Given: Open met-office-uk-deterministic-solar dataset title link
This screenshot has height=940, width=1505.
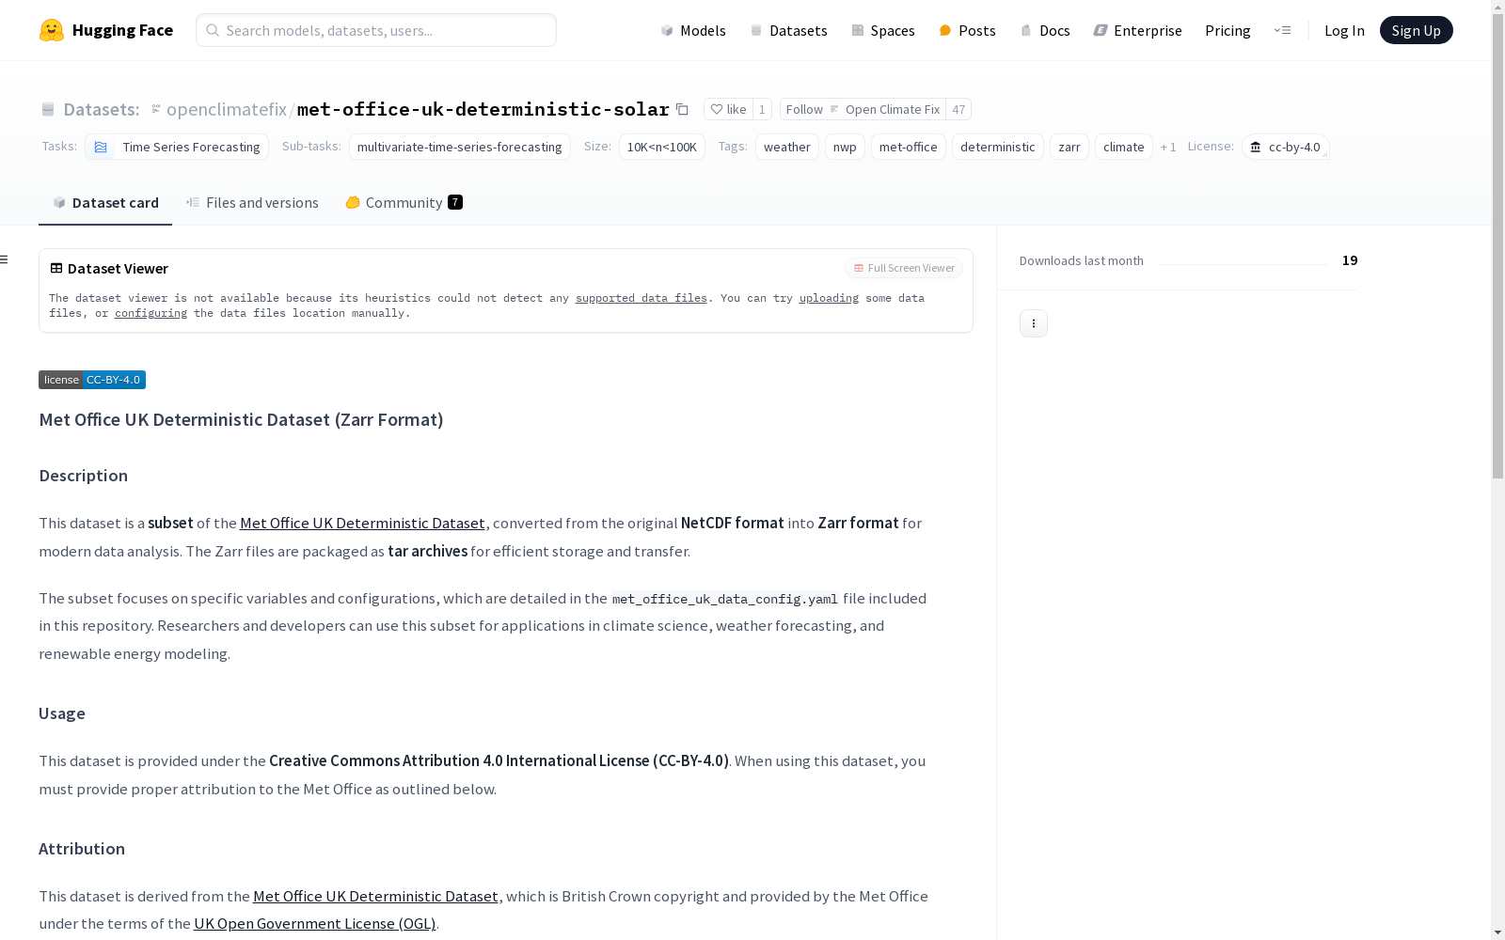Looking at the screenshot, I should [483, 109].
